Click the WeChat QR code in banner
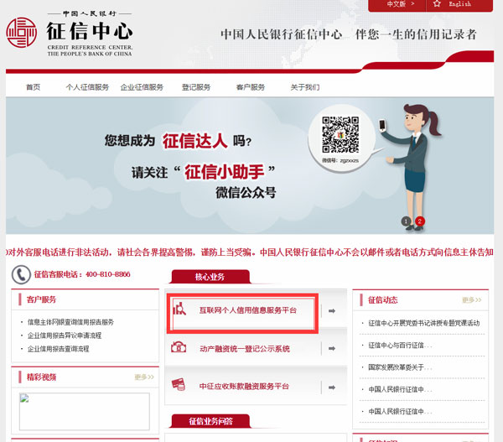This screenshot has width=503, height=442. coord(340,133)
